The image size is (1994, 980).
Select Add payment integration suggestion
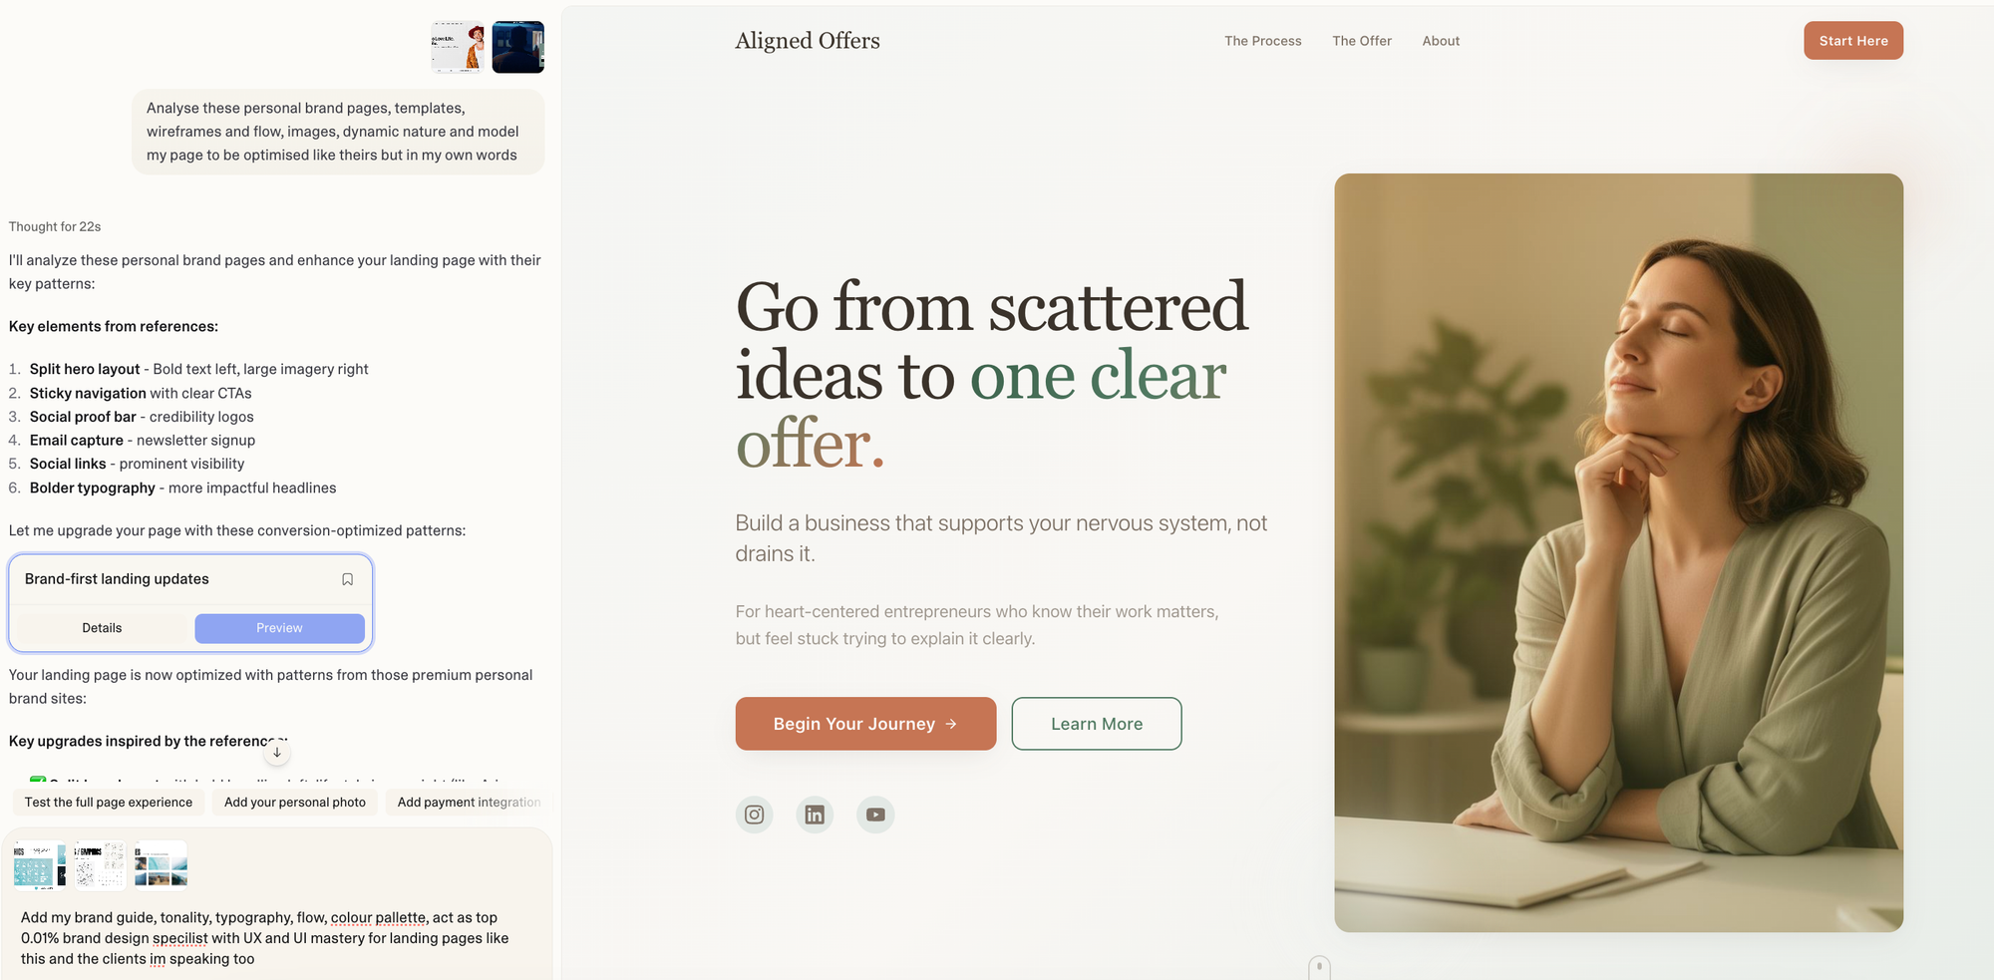tap(469, 803)
